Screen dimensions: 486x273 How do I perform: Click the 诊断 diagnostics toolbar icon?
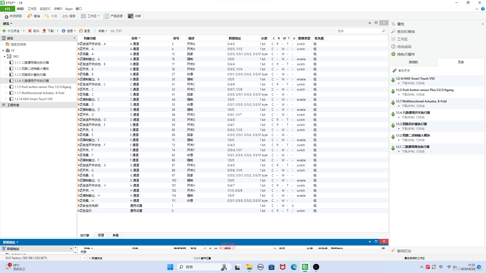pos(131,16)
